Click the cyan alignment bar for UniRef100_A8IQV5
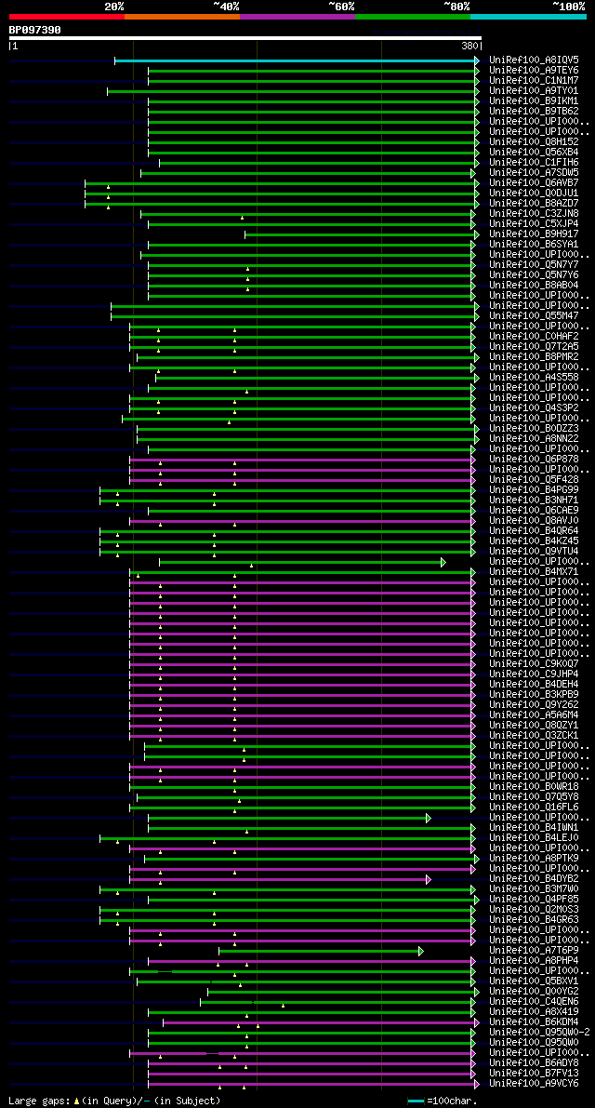Image resolution: width=595 pixels, height=1108 pixels. [297, 60]
